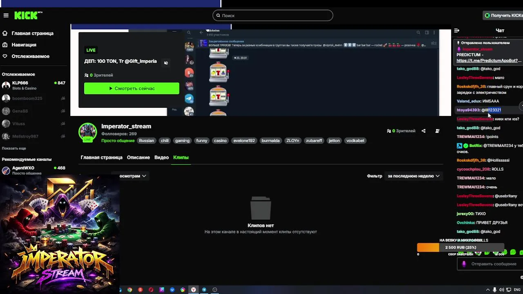523x294 pixels.
Task: Open Отслеживаемое in the sidebar
Action: point(26,56)
